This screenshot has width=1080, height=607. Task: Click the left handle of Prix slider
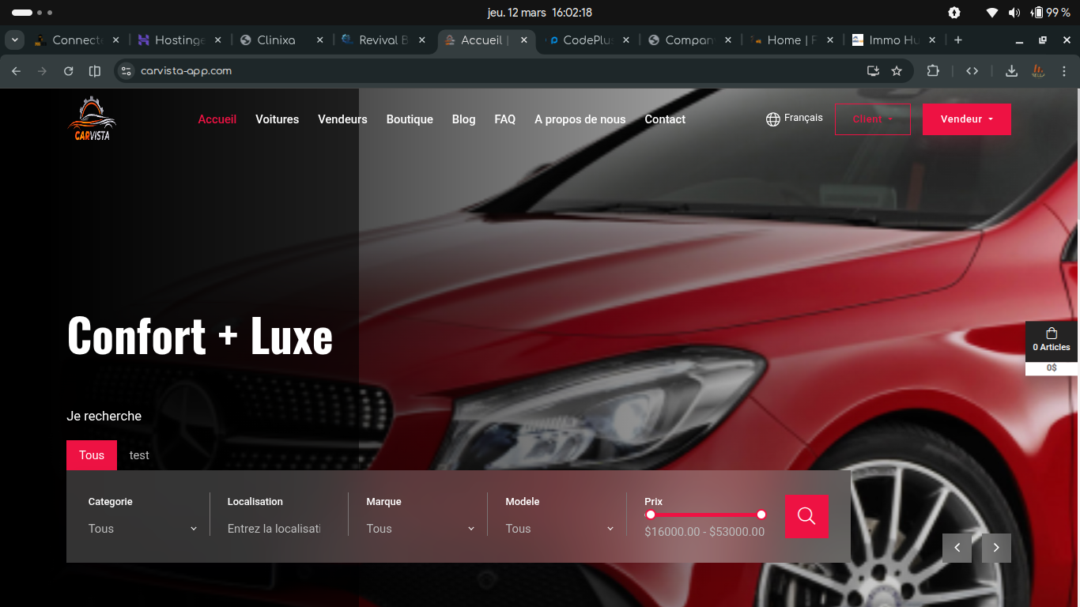(x=651, y=515)
